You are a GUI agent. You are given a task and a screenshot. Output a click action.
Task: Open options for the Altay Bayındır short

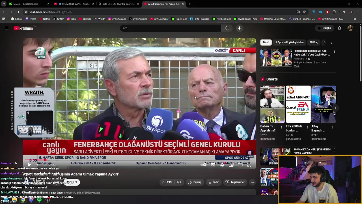[x=333, y=128]
